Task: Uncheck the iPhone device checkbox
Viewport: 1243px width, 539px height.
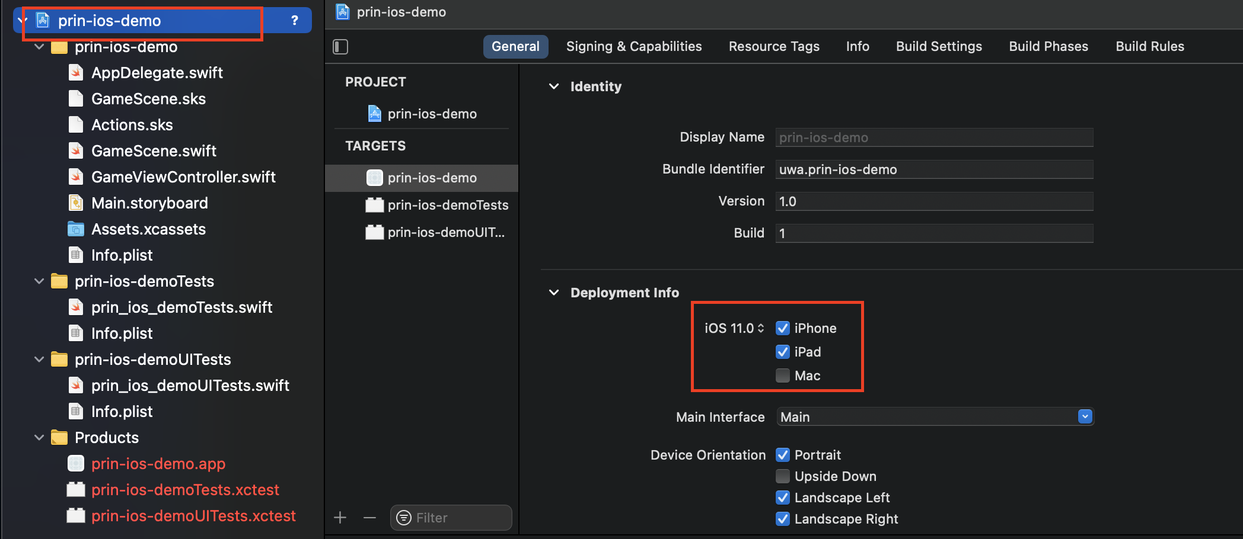Action: 783,328
